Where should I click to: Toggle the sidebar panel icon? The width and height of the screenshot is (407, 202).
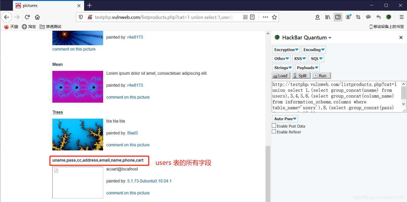tap(338, 17)
